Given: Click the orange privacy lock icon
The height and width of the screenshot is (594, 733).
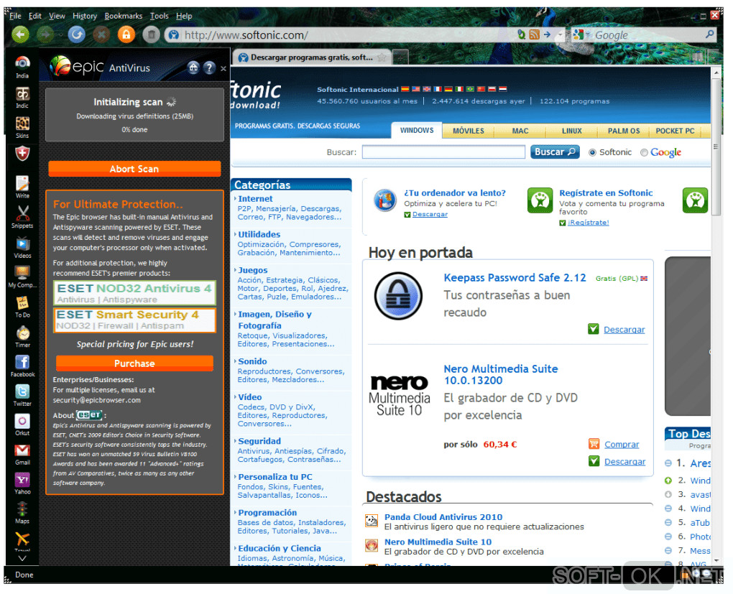Looking at the screenshot, I should [126, 34].
